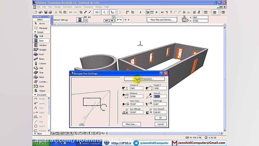Viewport: 259px width, 146px height.
Task: Click the Perspective Settings help question button
Action: 161,74
